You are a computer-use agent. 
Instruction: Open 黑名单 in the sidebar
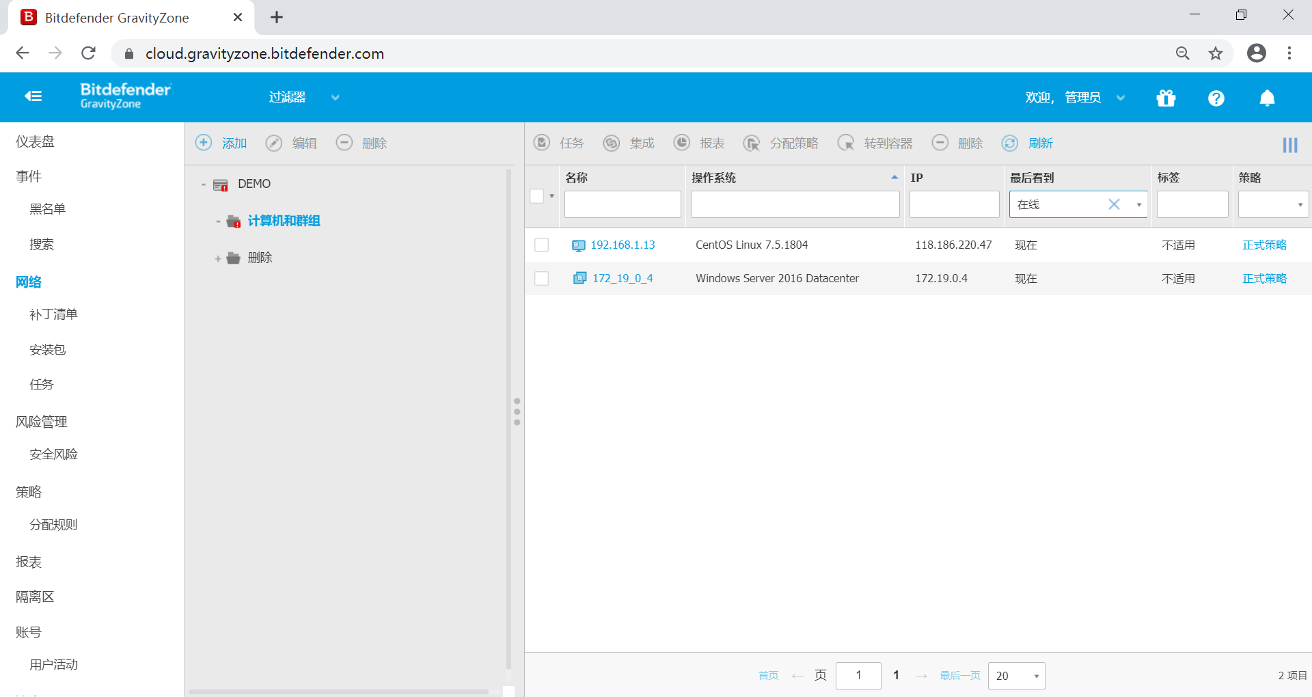click(x=47, y=209)
